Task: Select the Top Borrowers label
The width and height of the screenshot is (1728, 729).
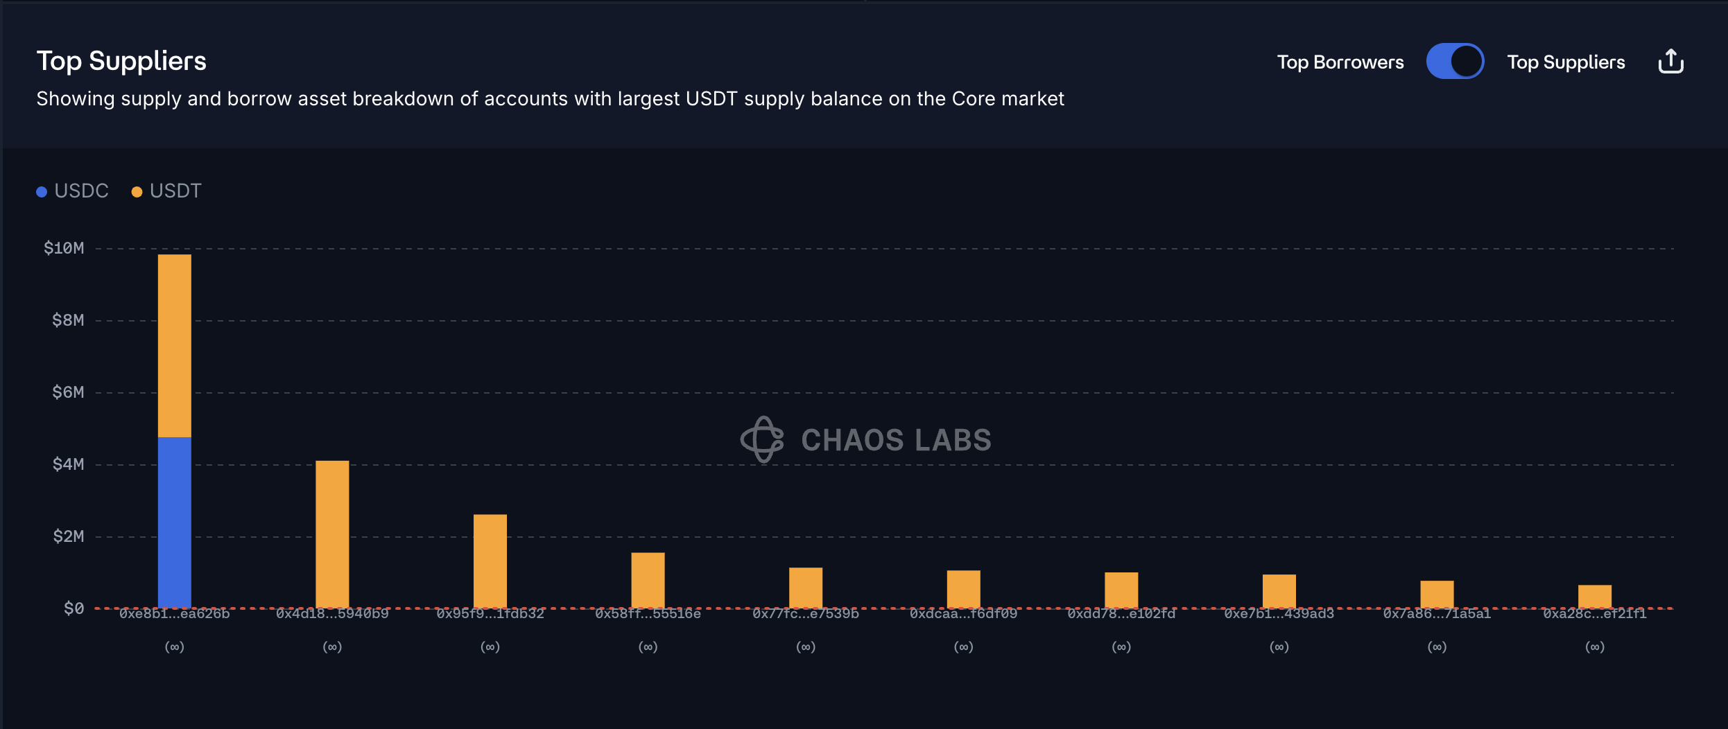Action: coord(1340,62)
